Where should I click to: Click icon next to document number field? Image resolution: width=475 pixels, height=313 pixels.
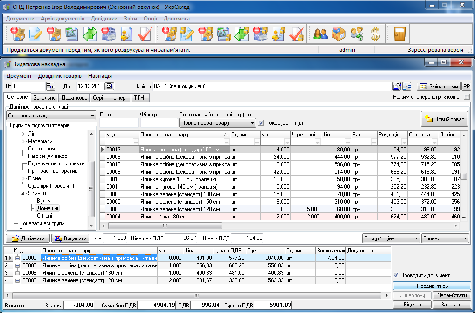pyautogui.click(x=50, y=86)
